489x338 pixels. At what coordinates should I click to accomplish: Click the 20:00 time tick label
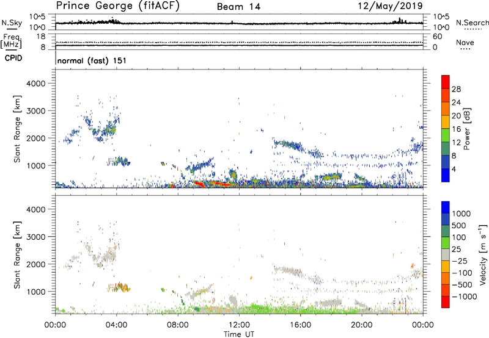point(362,325)
